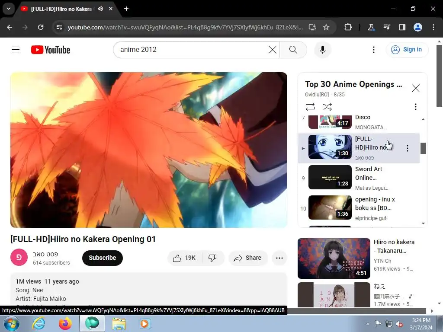
Task: Click the playlist scrollbar thumb
Action: coord(423,148)
